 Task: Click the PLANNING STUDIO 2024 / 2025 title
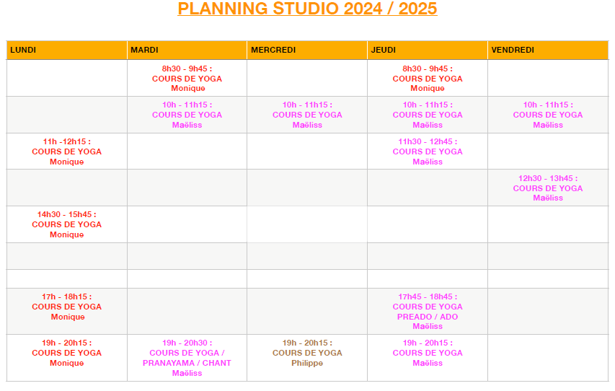[307, 9]
